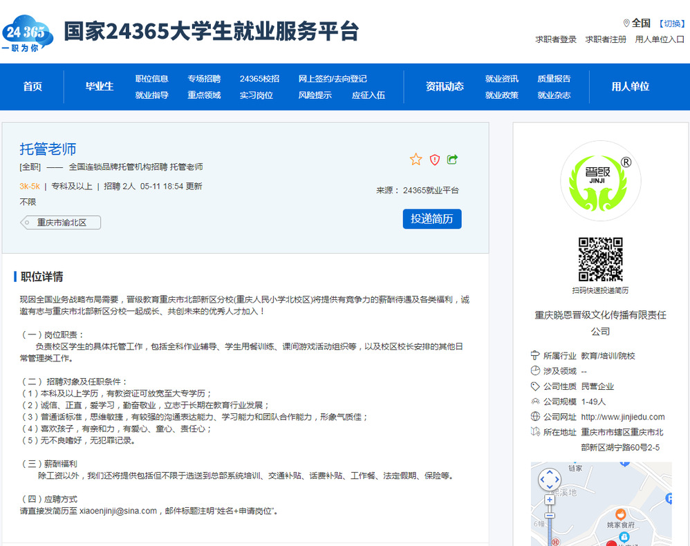
Task: Click the 重庆市渝北区 location tag
Action: click(x=62, y=223)
